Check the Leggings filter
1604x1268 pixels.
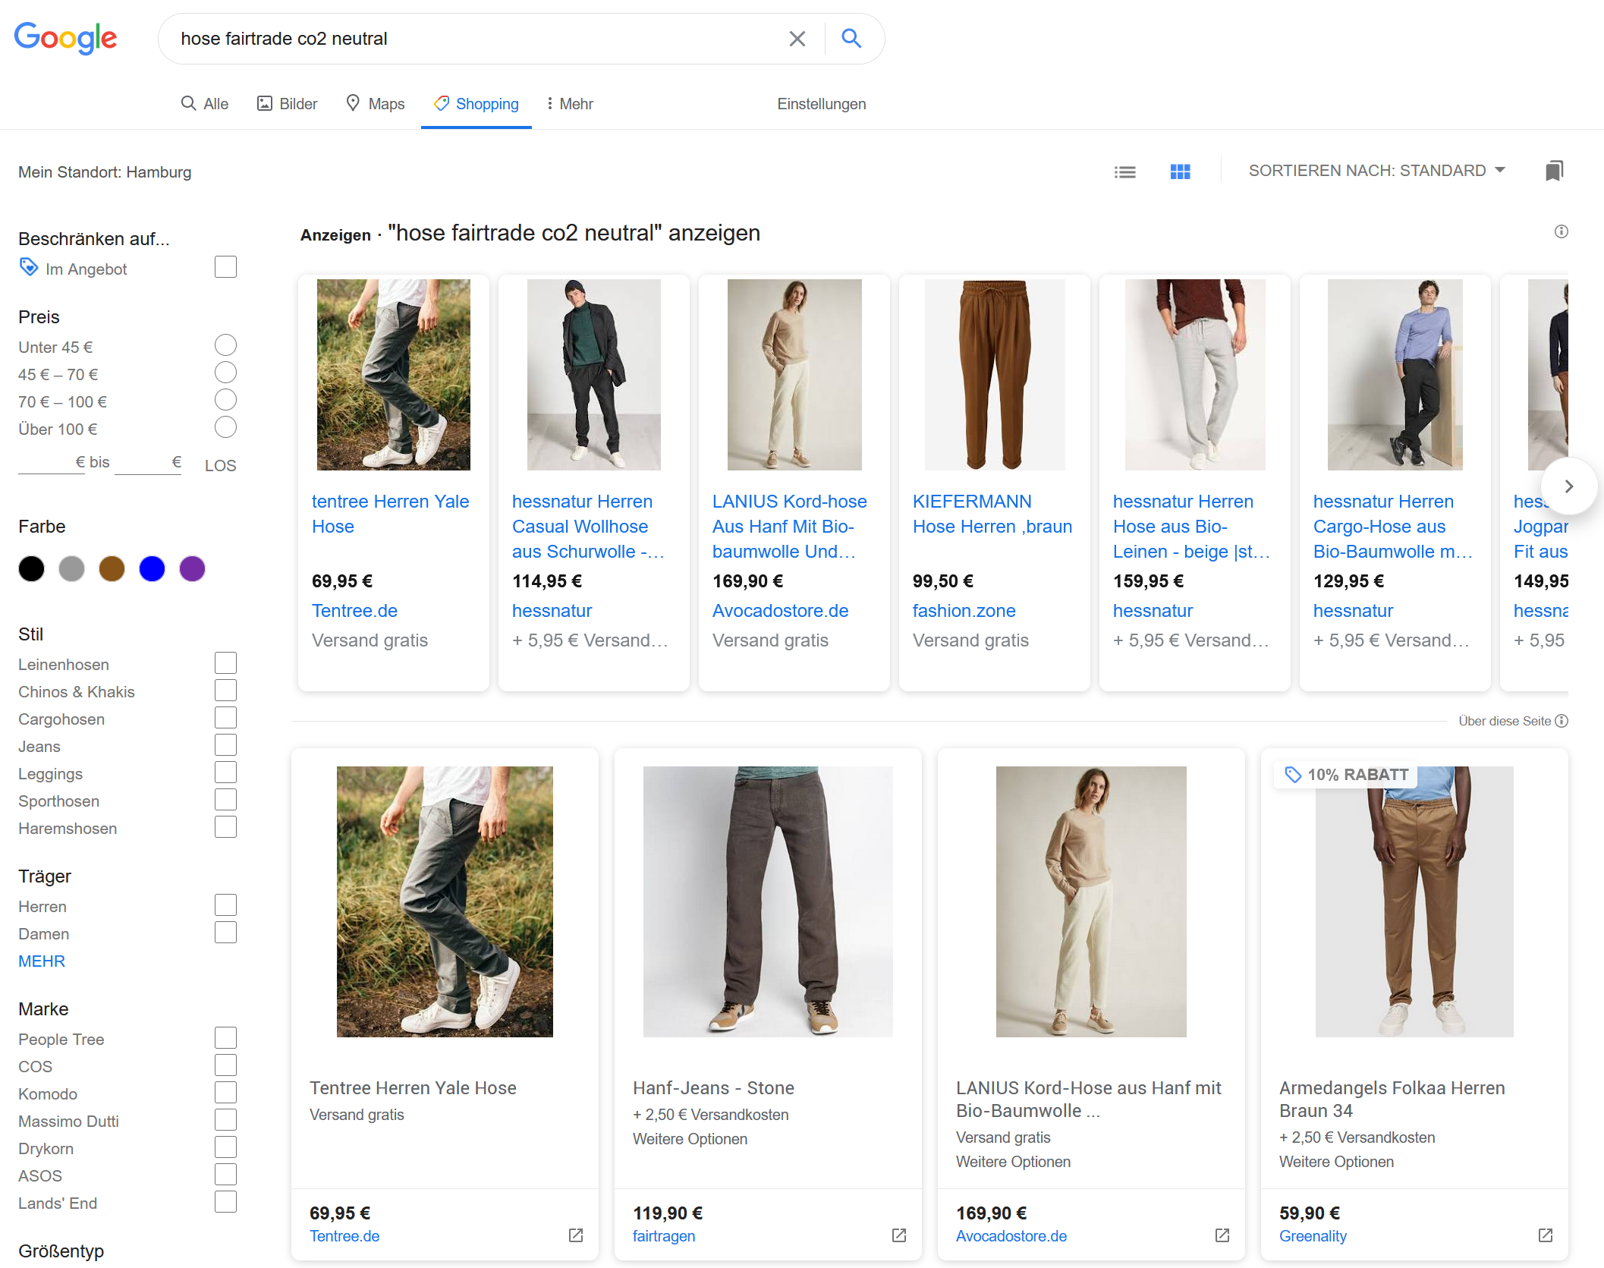225,772
